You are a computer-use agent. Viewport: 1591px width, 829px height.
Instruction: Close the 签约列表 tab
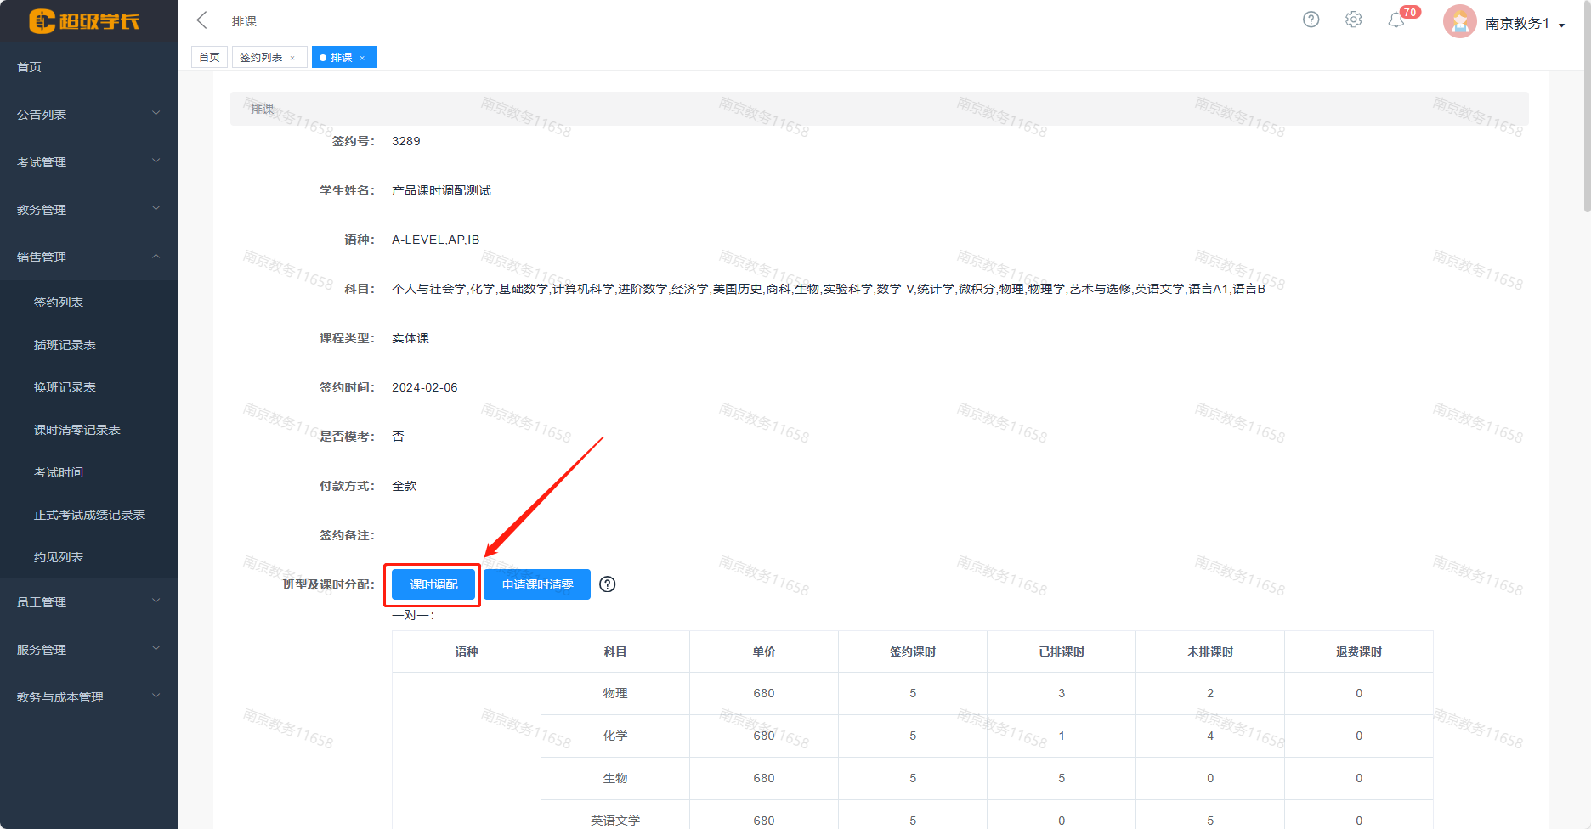293,58
